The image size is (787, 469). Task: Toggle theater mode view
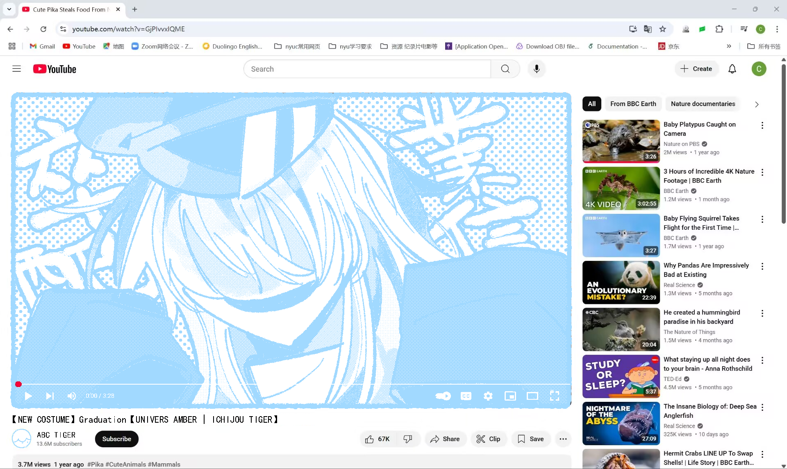click(532, 396)
